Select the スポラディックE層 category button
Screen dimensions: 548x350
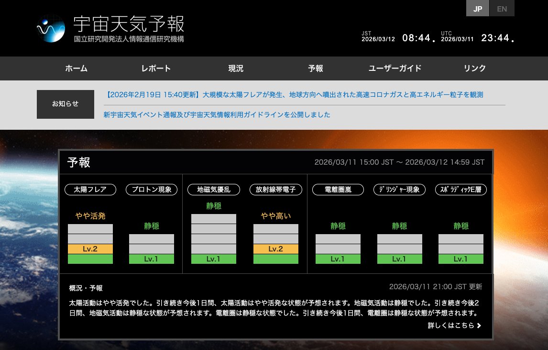coord(460,190)
